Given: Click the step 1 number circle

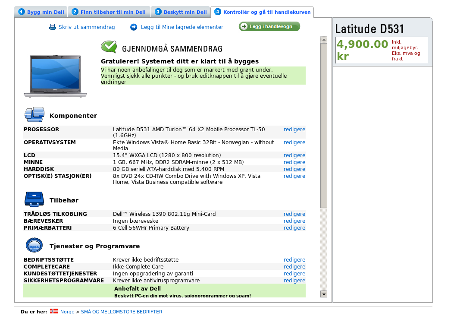Looking at the screenshot, I should (x=22, y=12).
